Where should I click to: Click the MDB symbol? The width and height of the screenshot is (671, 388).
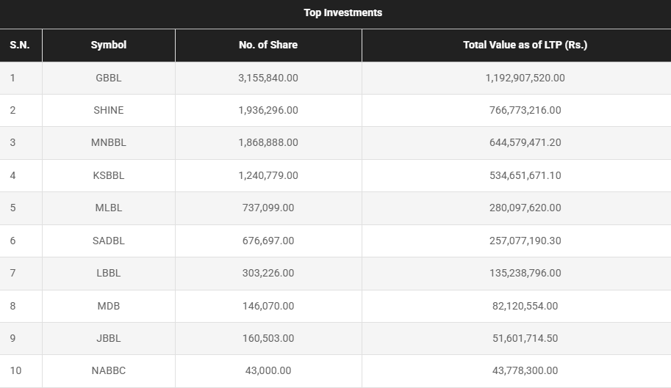tap(109, 306)
